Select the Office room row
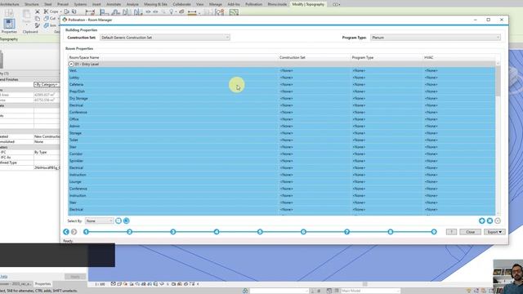 click(281, 119)
